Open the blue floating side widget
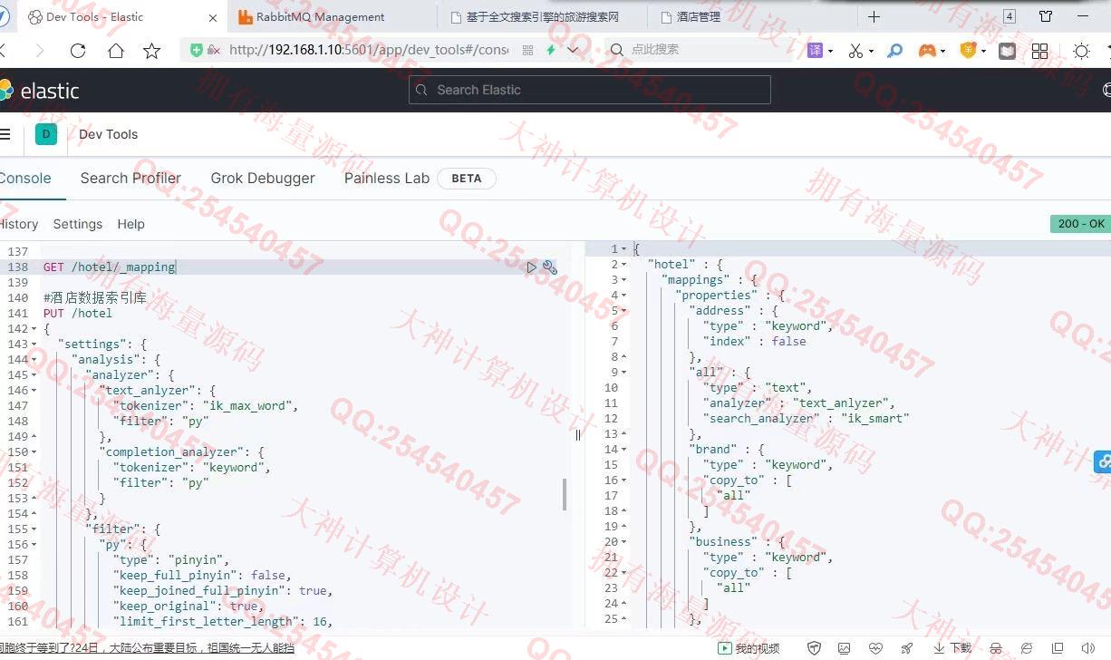This screenshot has width=1111, height=660. pos(1103,461)
